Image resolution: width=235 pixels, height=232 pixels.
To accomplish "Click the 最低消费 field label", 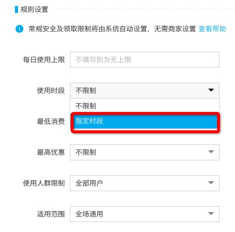I will pos(51,121).
